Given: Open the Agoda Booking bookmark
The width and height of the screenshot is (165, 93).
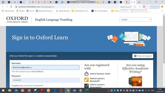Looking at the screenshot, I should [63, 11].
